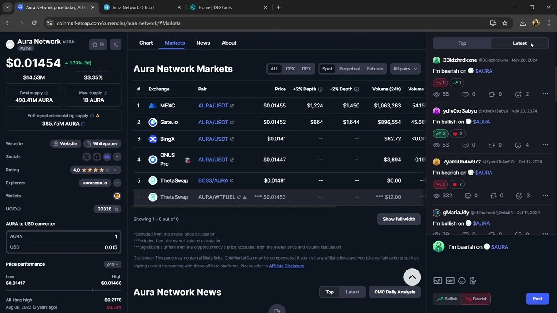Click info icon beside +2% Depth header
The image size is (557, 313).
point(320,89)
